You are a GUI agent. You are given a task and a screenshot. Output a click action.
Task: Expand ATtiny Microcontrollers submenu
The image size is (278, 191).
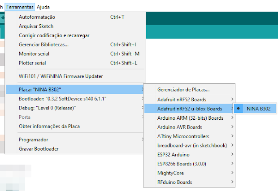tap(189, 136)
